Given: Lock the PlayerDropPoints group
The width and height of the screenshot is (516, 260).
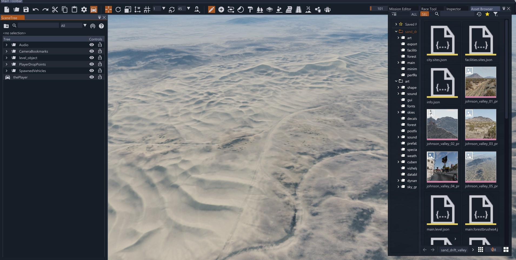Looking at the screenshot, I should coord(100,64).
